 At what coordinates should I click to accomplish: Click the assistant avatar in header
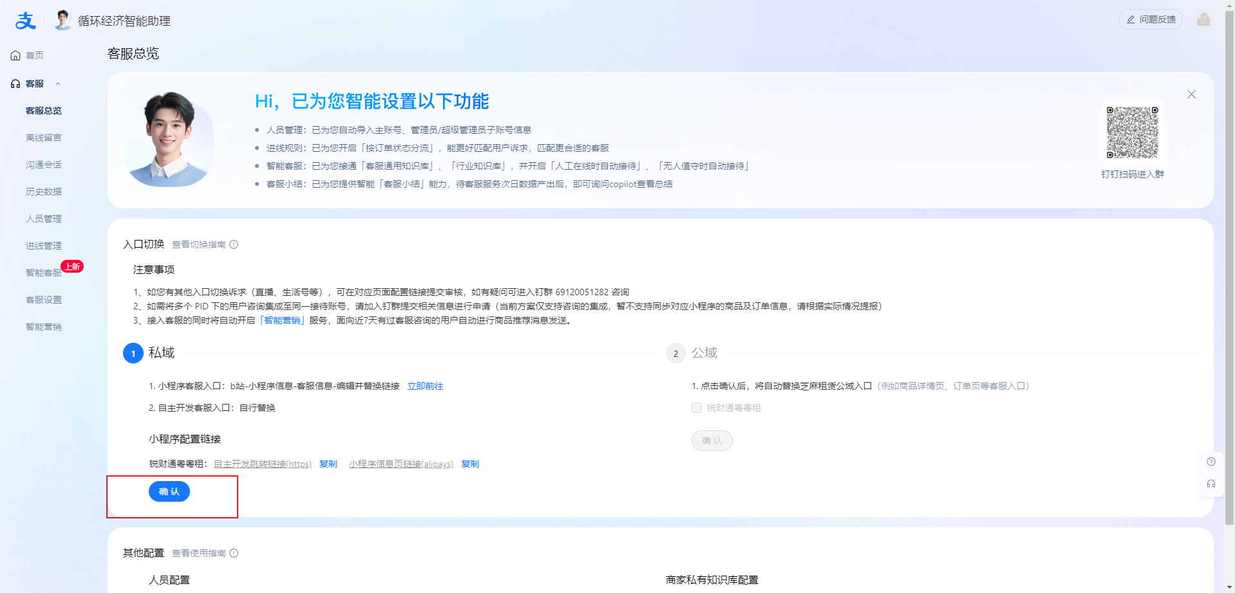[62, 21]
